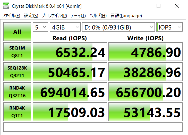Start the SEQ1M Q8T1 test
The height and width of the screenshot is (135, 188).
click(17, 52)
